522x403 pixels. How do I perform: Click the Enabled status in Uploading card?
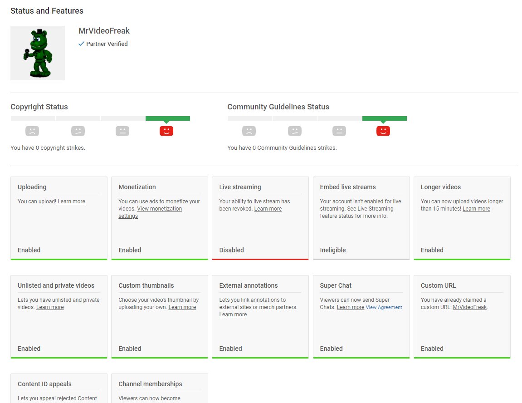pyautogui.click(x=29, y=250)
